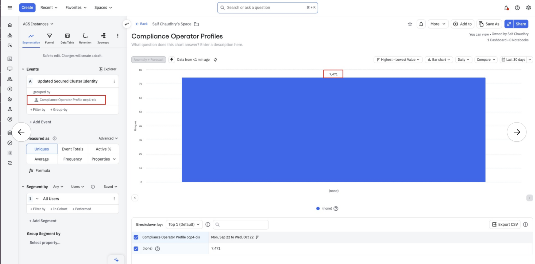Switch to the Data Table tab
The height and width of the screenshot is (264, 535).
point(67,38)
